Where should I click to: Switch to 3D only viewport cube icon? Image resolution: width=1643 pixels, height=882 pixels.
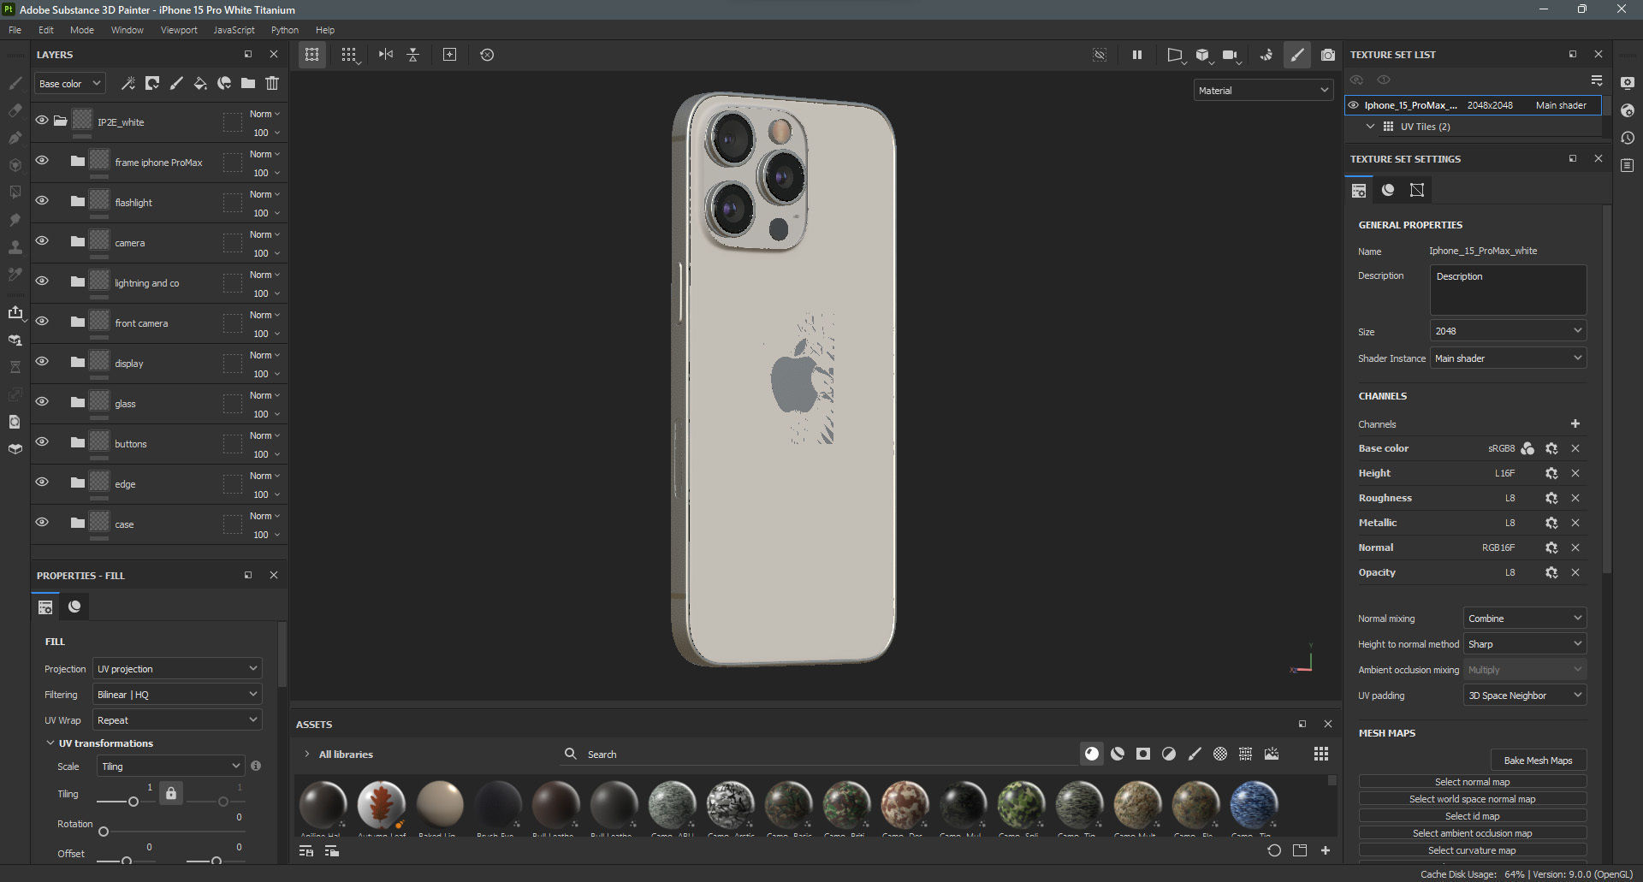tap(1203, 55)
